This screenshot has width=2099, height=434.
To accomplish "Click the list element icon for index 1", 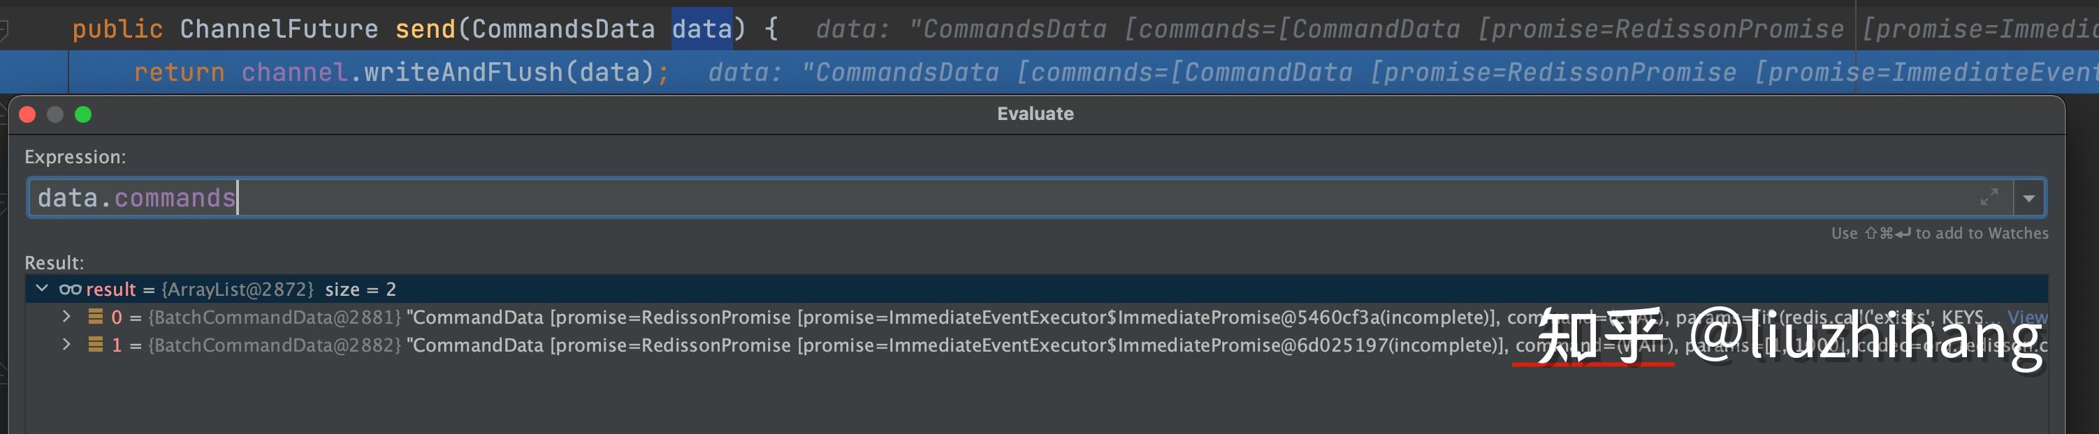I will [x=95, y=345].
